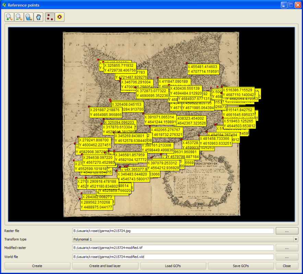The image size is (303, 274).
Task: Select the Zoom In magnifier tool
Action: pos(9,17)
